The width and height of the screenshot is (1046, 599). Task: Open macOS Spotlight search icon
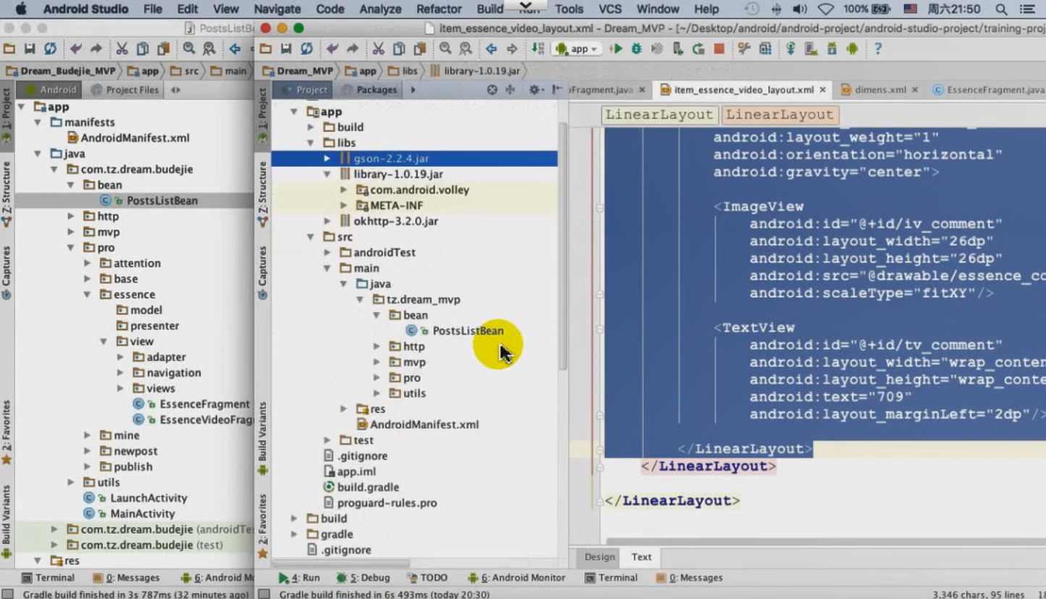click(1001, 9)
